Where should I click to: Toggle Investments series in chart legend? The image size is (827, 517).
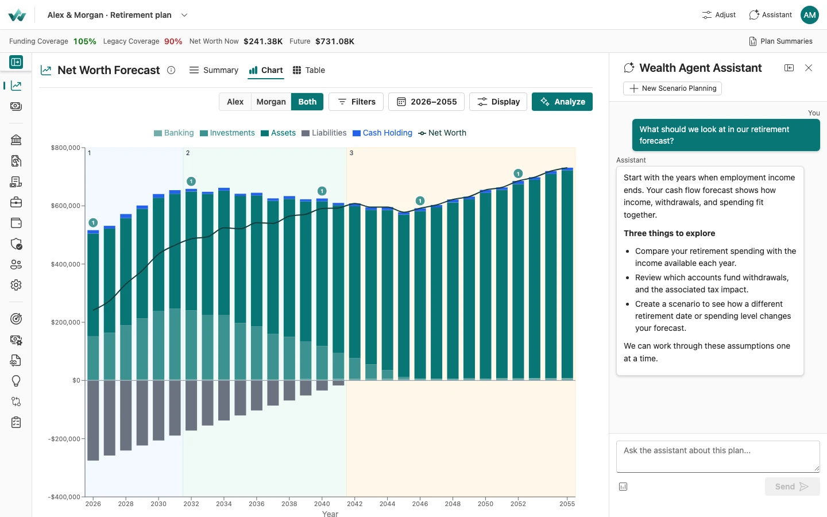(227, 133)
